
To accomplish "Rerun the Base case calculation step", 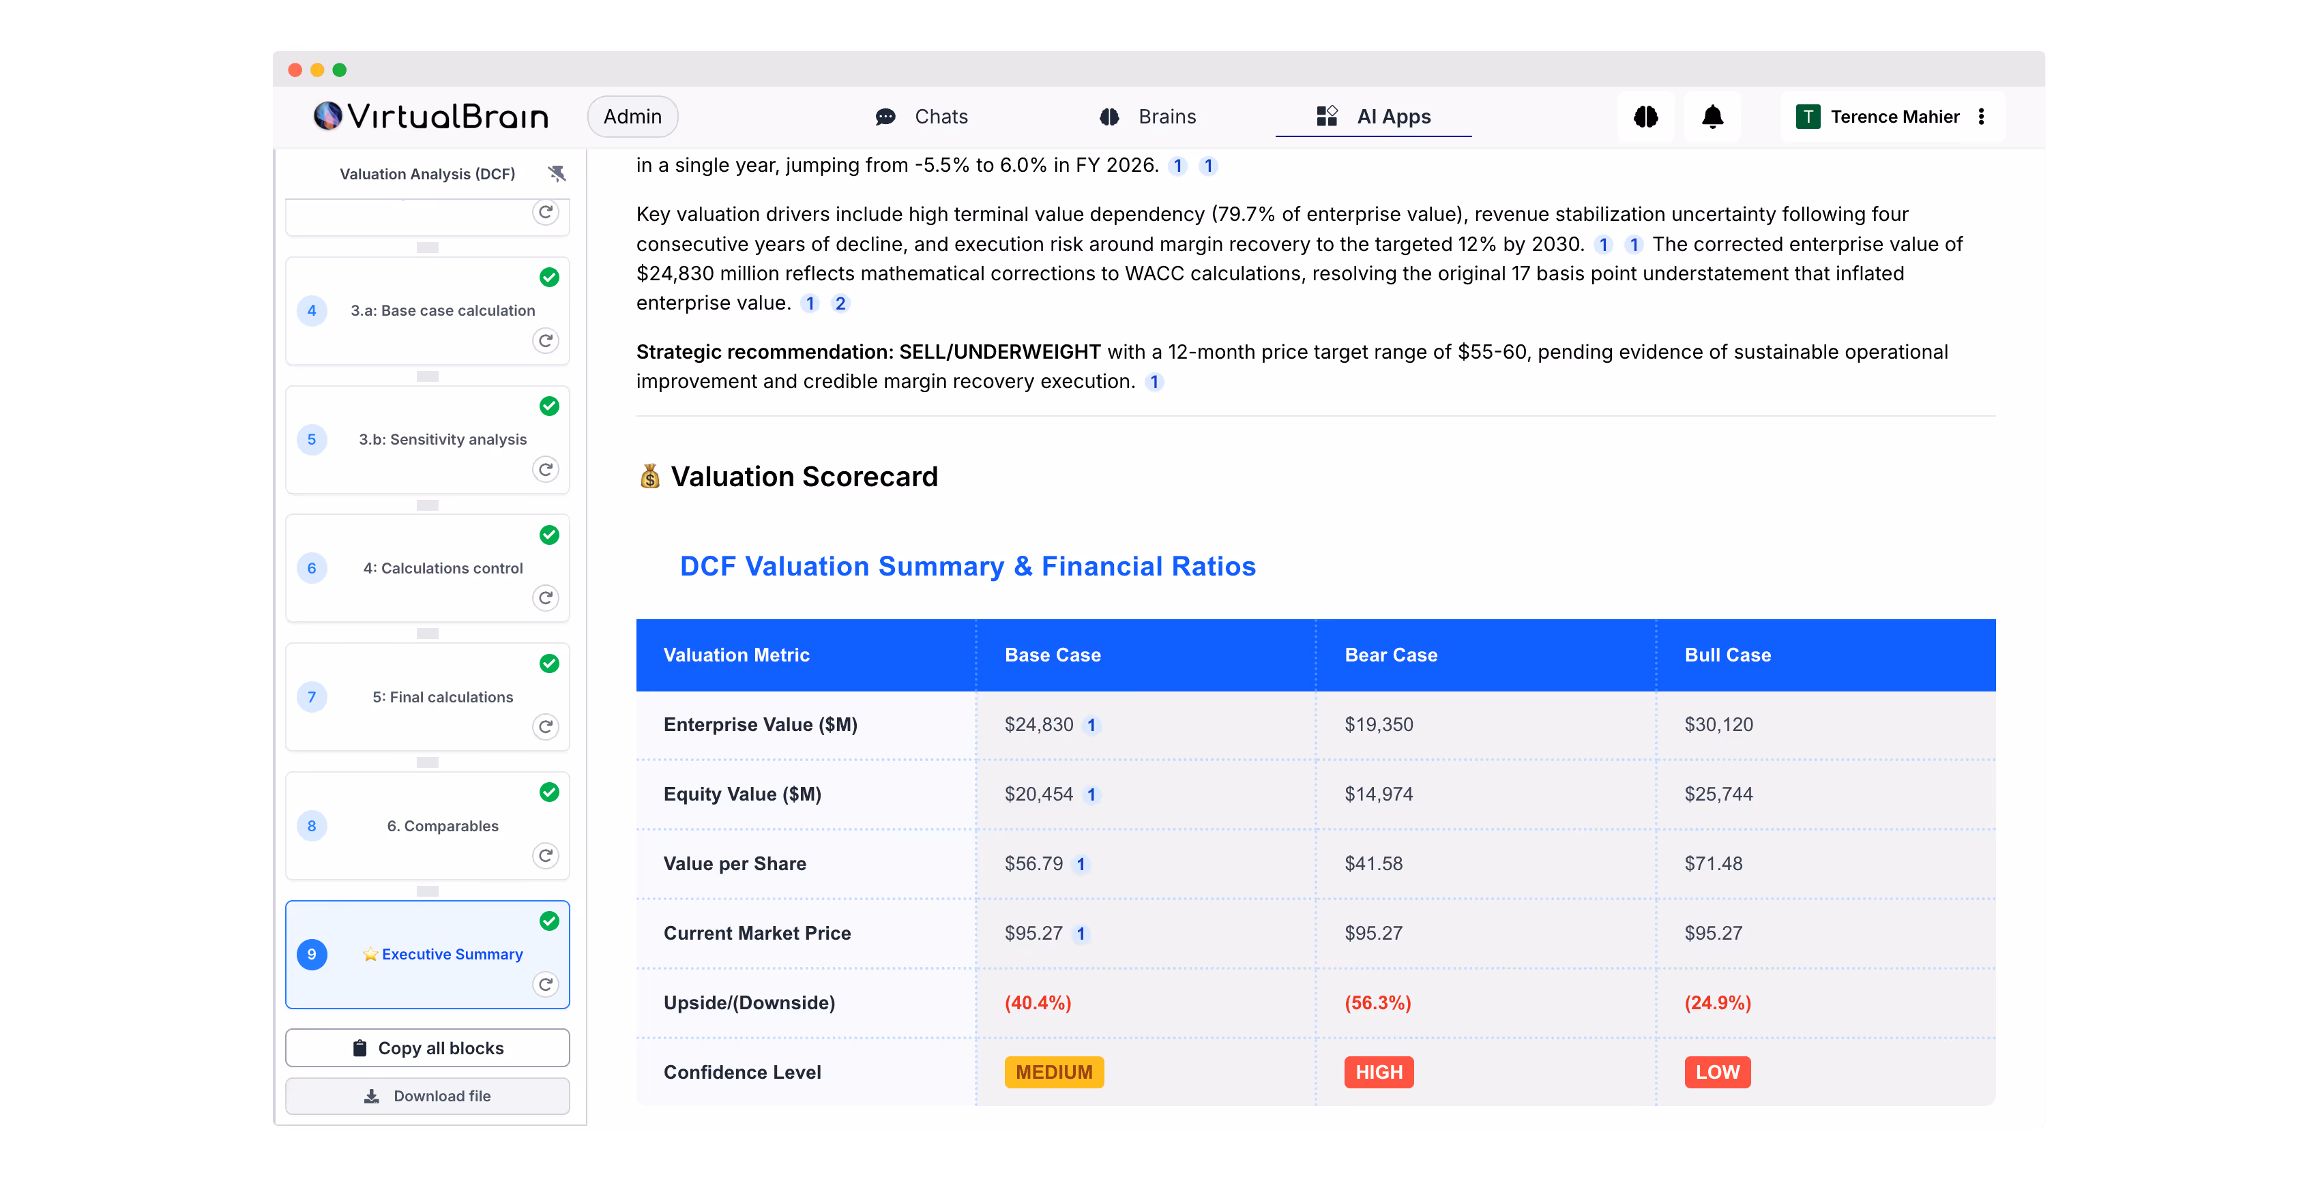I will click(x=545, y=341).
